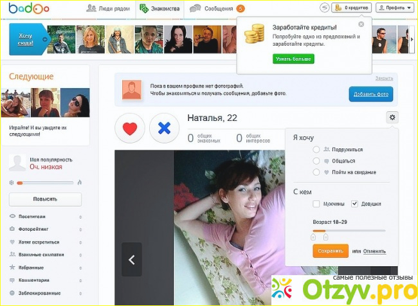418x306 pixels.
Task: Open the search filter gear icon
Action: [x=392, y=117]
